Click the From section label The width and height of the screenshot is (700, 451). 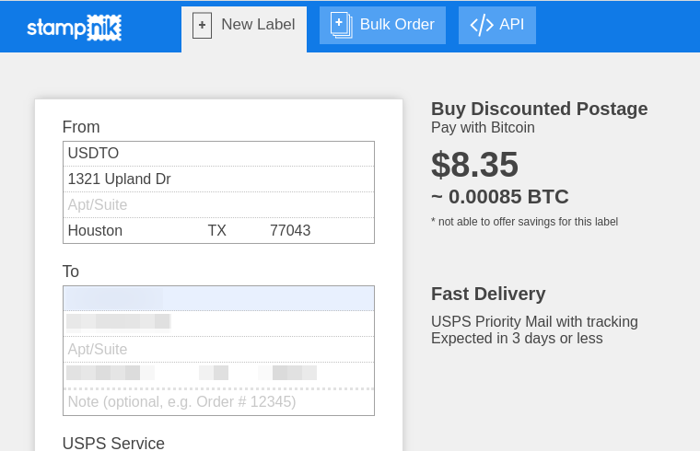tap(81, 127)
